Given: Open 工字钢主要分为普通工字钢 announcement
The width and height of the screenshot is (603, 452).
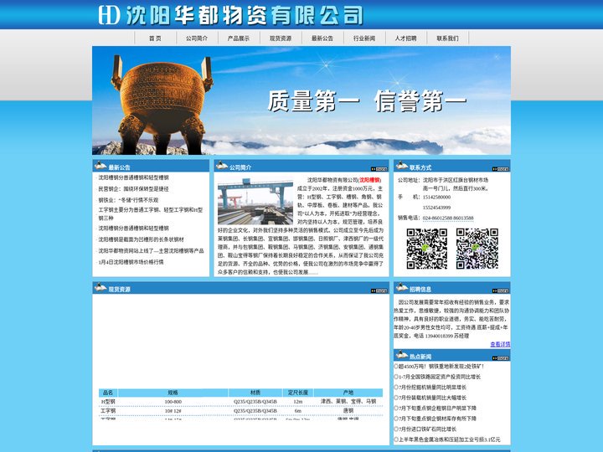Looking at the screenshot, I should click(151, 213).
